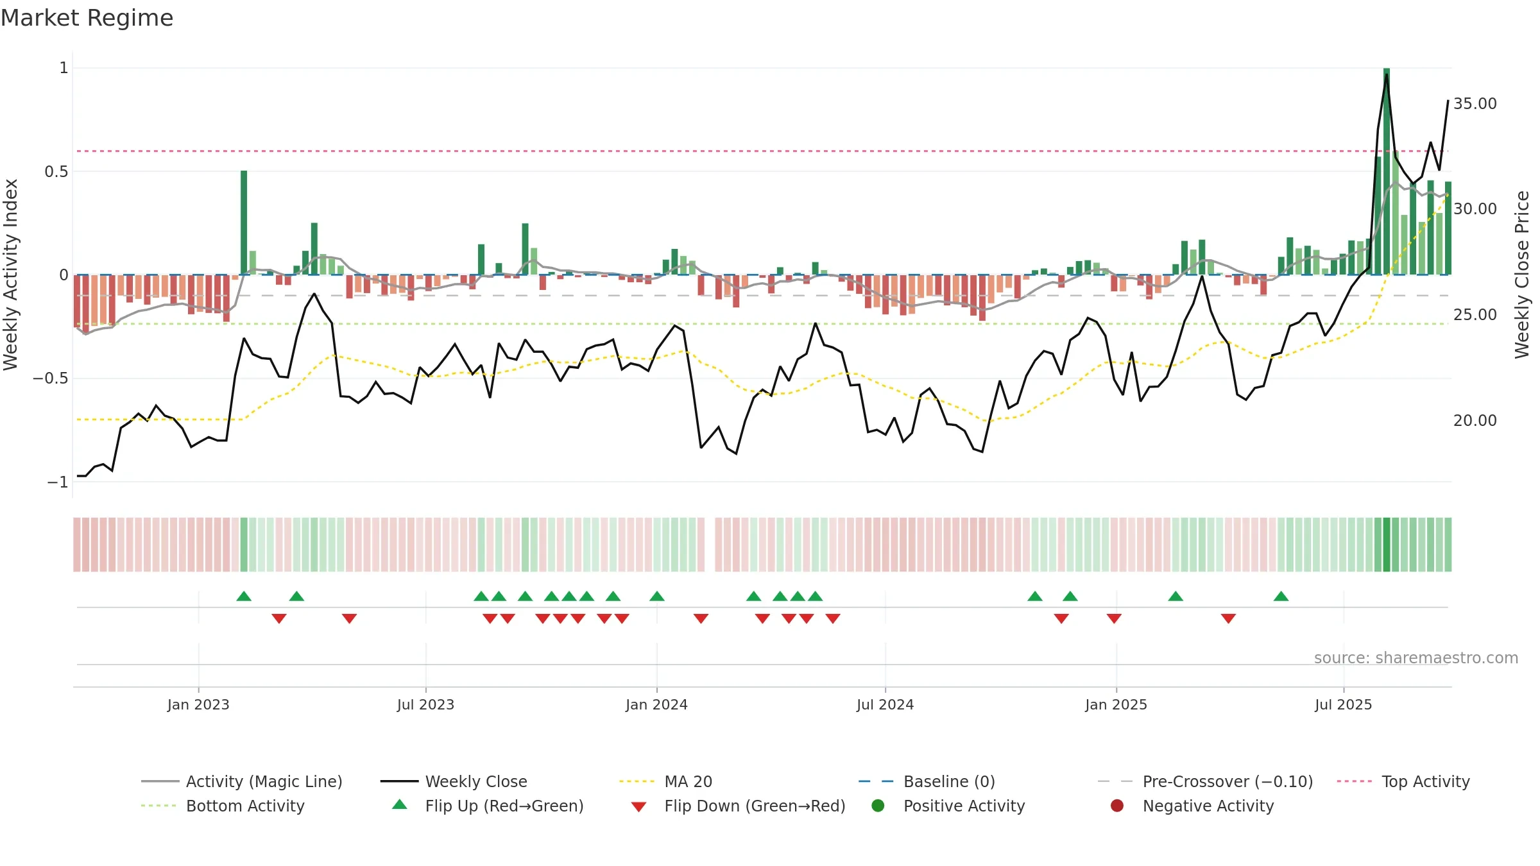1540x866 pixels.
Task: Click the first Flip Up marker of 2023
Action: 244,596
